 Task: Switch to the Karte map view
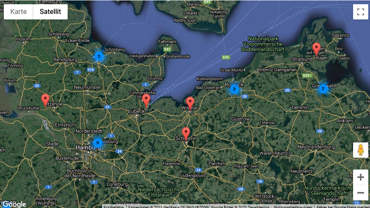pos(19,11)
